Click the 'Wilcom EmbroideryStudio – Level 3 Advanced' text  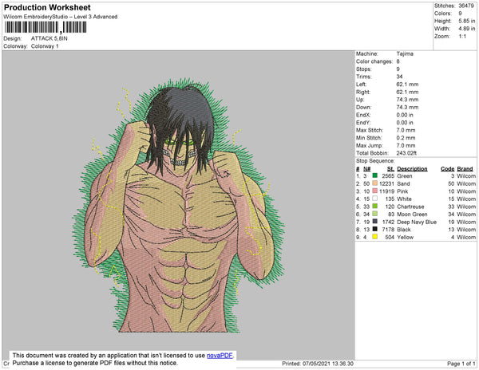(61, 17)
